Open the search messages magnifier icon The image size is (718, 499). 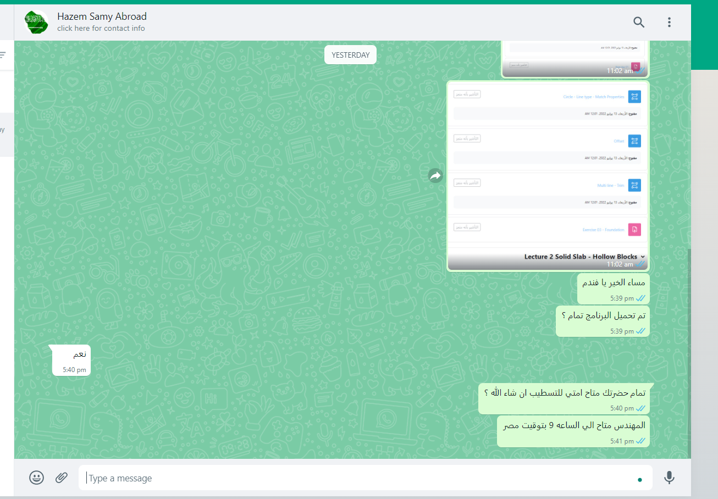(638, 22)
